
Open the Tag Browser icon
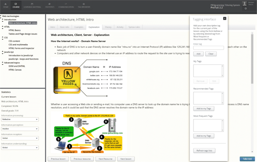pyautogui.click(x=84, y=5)
